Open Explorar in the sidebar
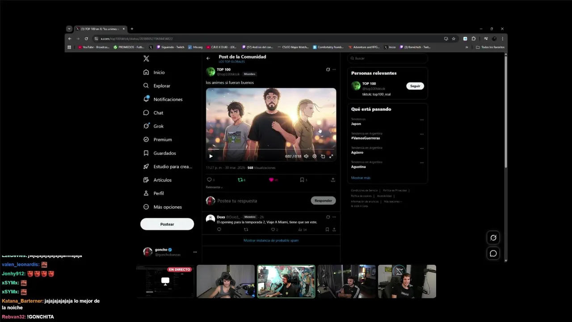 (x=157, y=85)
